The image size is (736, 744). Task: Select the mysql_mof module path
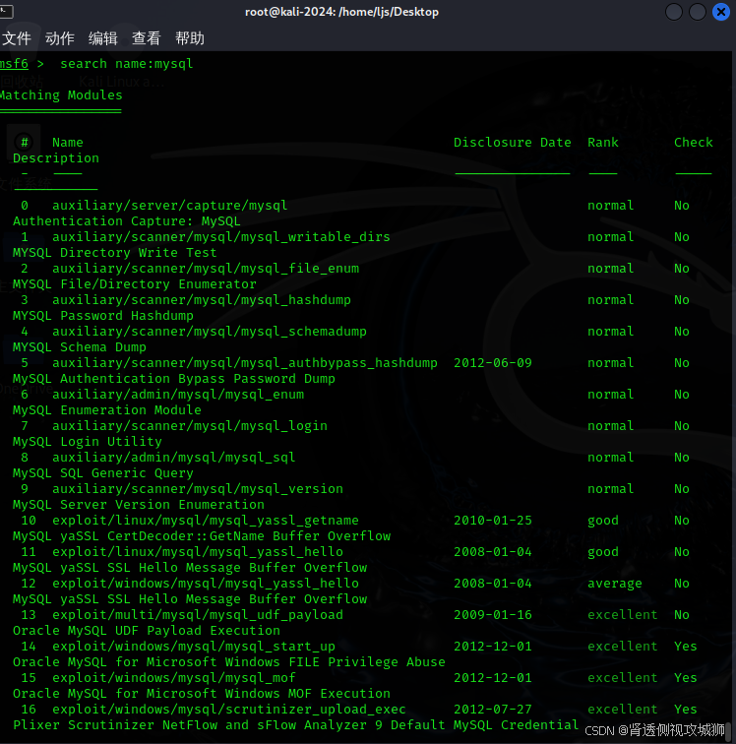click(174, 677)
